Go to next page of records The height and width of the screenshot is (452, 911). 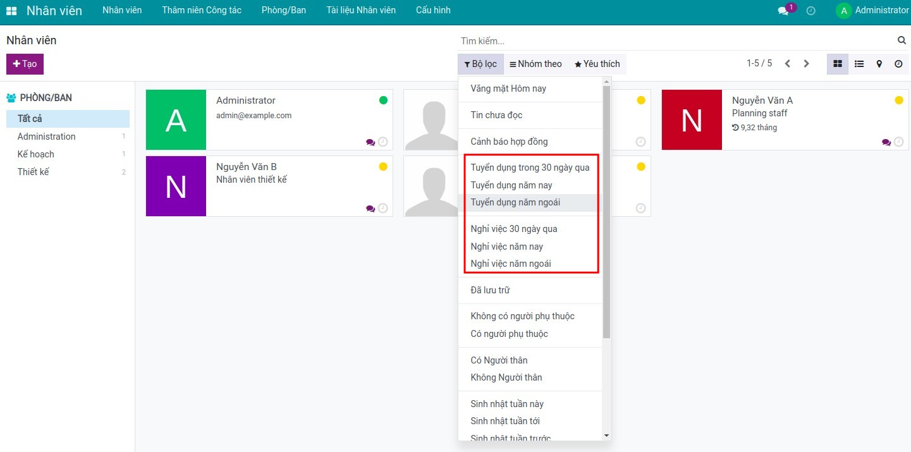click(x=806, y=64)
